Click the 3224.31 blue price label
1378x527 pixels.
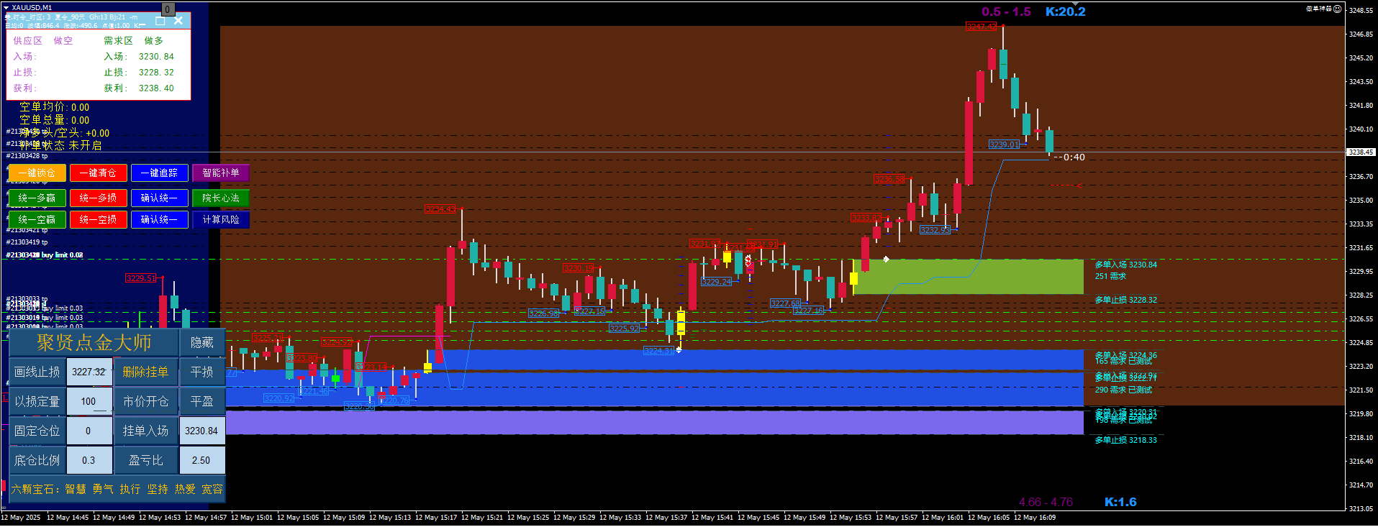coord(658,351)
